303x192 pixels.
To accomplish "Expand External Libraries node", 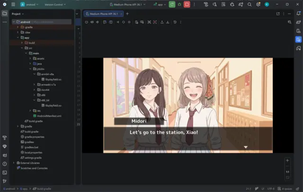I will tap(14, 163).
